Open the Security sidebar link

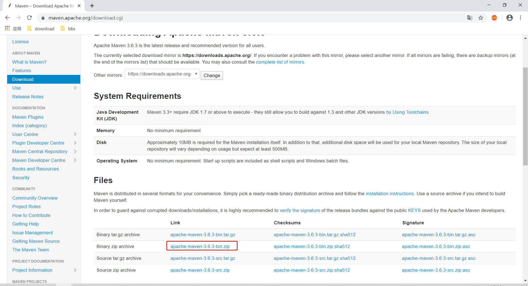21,178
